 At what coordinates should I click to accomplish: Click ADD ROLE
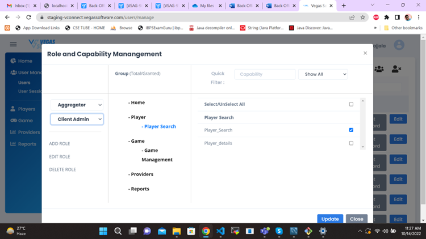click(x=60, y=144)
